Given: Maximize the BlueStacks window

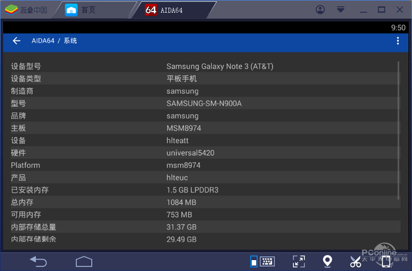Looking at the screenshot, I should click(382, 10).
